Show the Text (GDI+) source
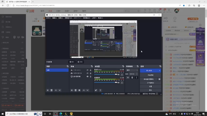Viewport: 207px width, 116px height. (x=87, y=70)
